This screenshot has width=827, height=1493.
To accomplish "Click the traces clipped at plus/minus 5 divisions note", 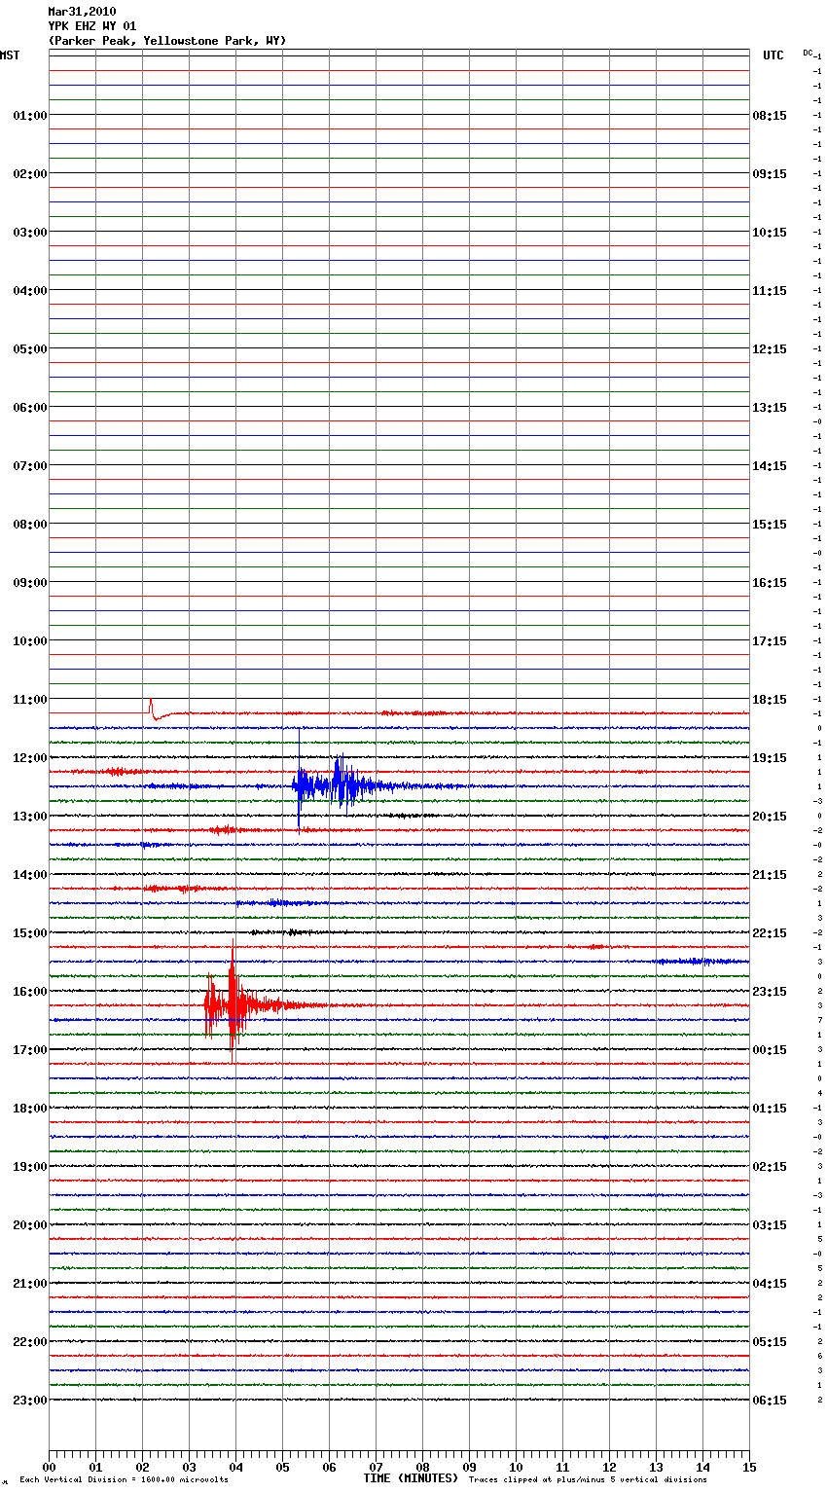I will click(588, 1479).
